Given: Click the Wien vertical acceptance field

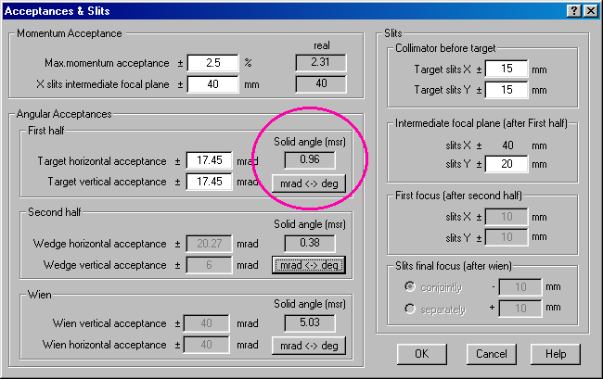Looking at the screenshot, I should [x=212, y=324].
